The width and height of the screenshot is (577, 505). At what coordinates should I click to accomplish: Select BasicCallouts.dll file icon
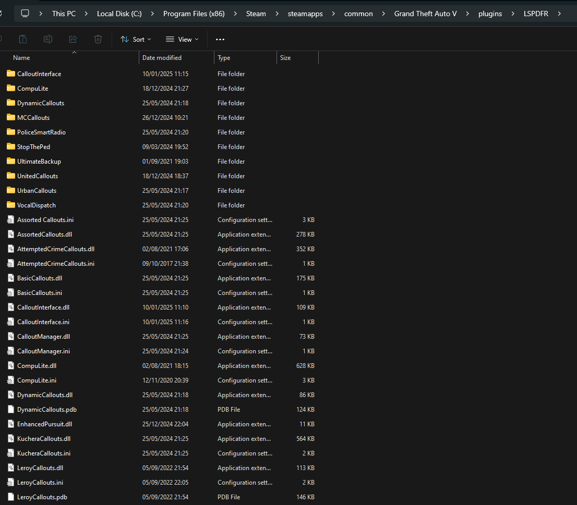tap(10, 278)
